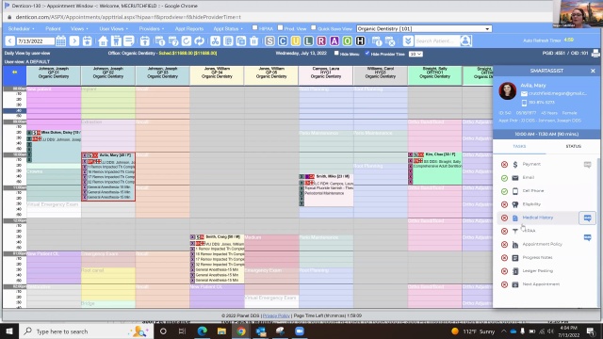Image resolution: width=603 pixels, height=339 pixels.
Task: Open the time interval dropdown
Action: click(x=416, y=55)
